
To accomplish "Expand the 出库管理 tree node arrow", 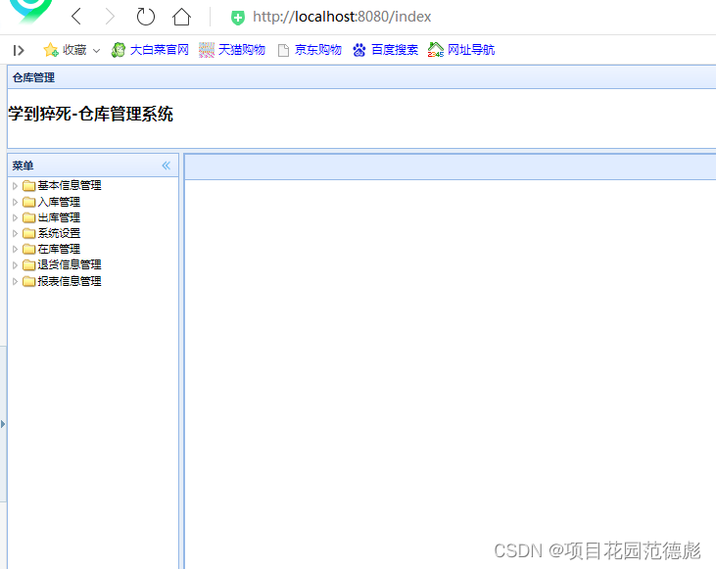I will point(15,217).
